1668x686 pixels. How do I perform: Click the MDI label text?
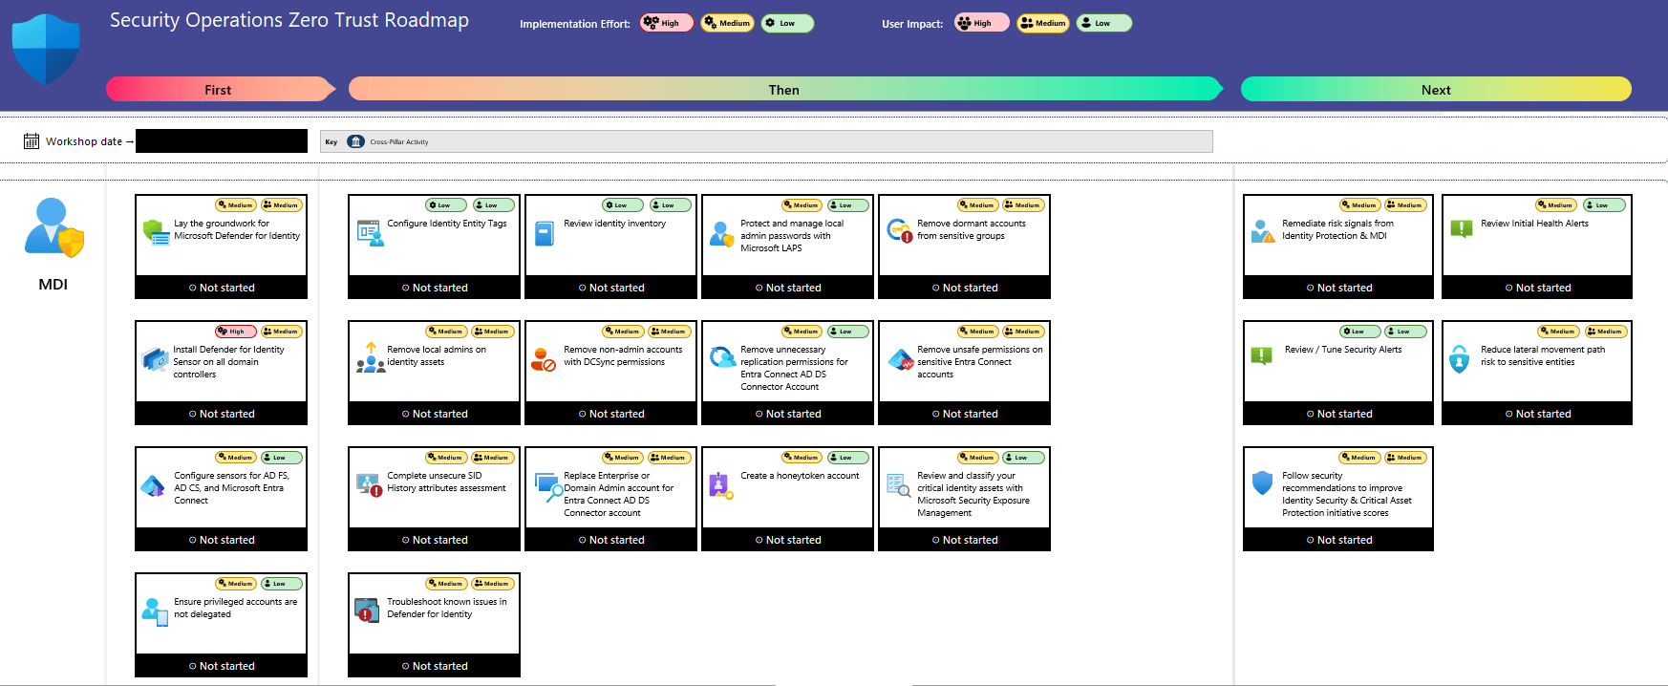tap(53, 284)
